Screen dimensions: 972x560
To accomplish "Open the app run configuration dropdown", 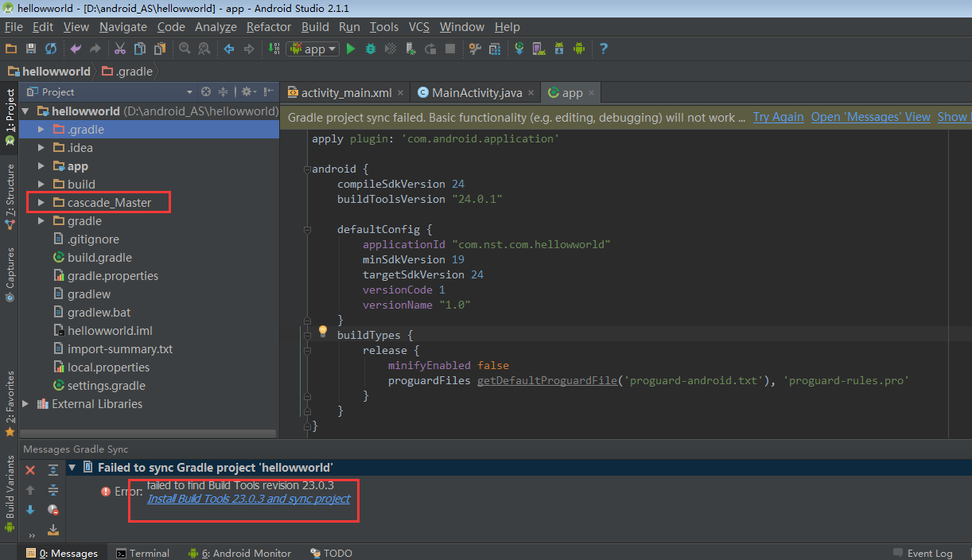I will [x=313, y=49].
